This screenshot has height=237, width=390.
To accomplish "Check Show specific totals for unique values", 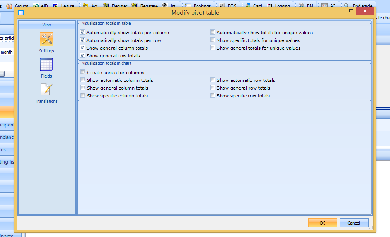I will click(x=213, y=40).
